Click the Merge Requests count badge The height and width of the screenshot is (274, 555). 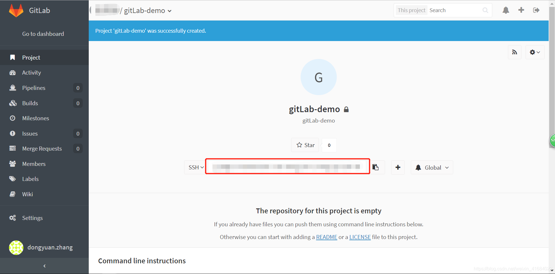coord(78,149)
